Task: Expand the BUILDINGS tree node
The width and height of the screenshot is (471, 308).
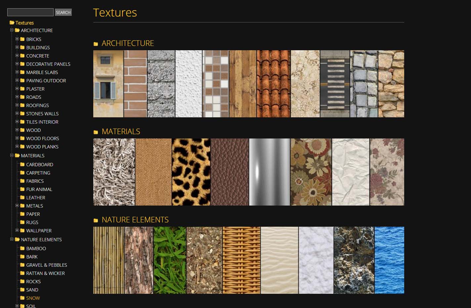Action: (17, 47)
